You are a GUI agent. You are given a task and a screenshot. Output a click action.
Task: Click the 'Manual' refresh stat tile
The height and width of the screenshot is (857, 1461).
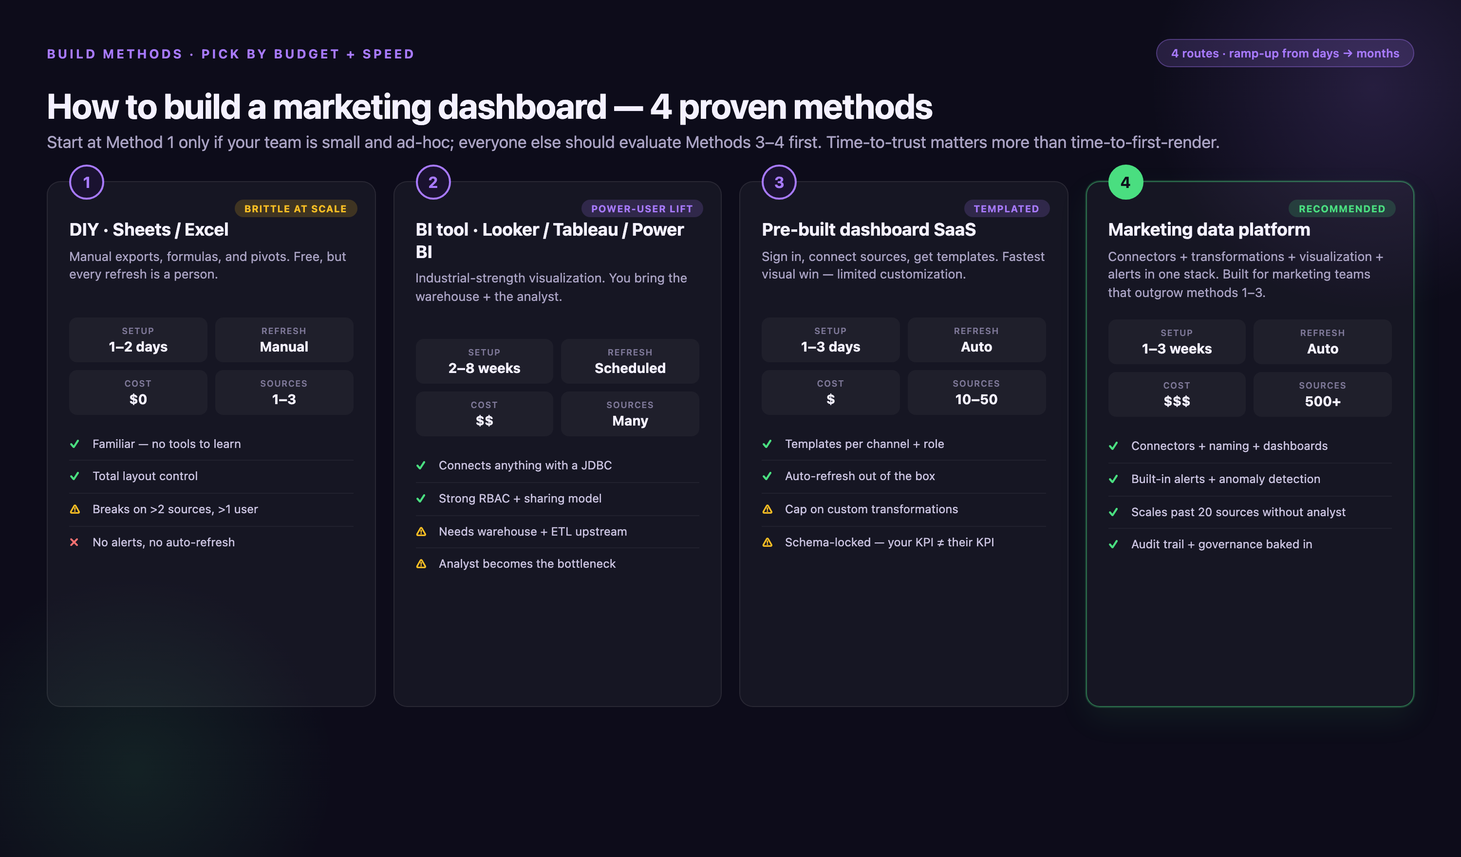click(x=284, y=340)
